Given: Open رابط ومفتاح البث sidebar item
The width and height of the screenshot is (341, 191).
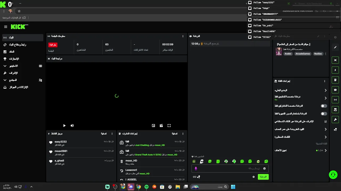Looking at the screenshot, I should pyautogui.click(x=22, y=45).
